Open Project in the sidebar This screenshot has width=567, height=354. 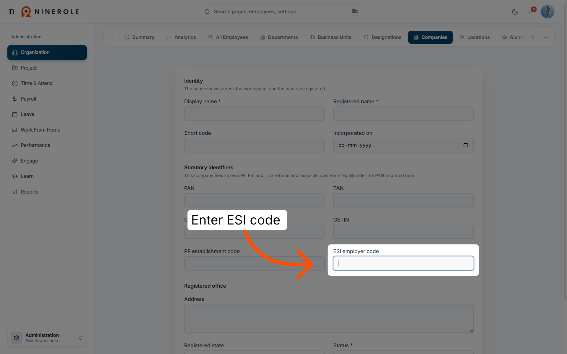click(x=47, y=68)
